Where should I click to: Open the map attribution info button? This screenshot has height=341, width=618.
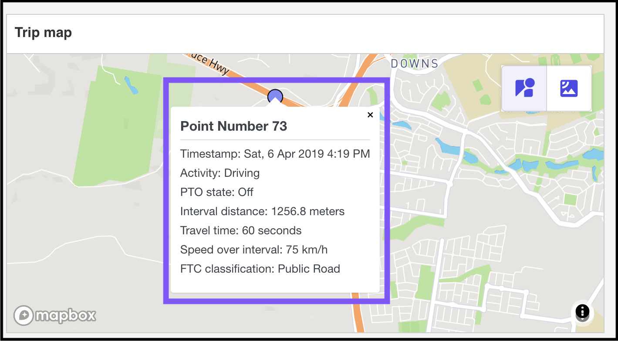point(582,311)
